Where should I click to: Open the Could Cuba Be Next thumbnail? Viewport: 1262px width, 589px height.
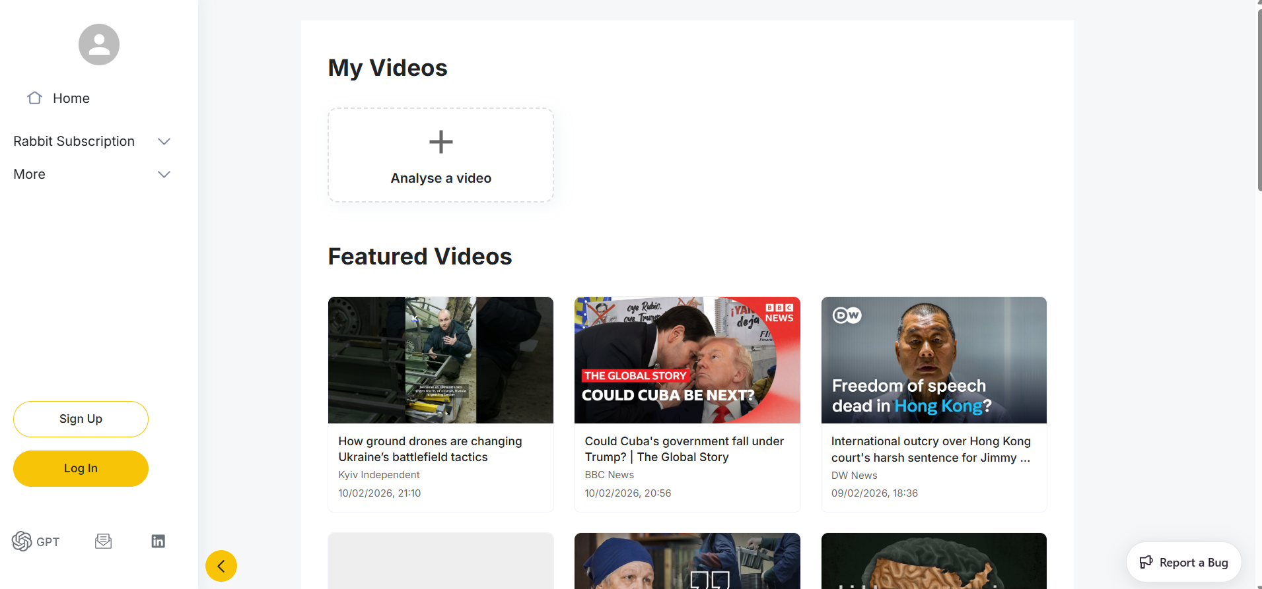tap(687, 360)
